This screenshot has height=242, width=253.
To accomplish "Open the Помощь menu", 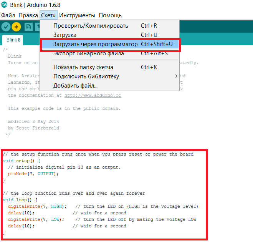I will (x=110, y=15).
